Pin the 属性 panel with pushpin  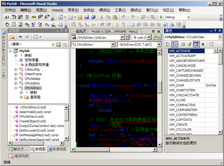(x=215, y=30)
